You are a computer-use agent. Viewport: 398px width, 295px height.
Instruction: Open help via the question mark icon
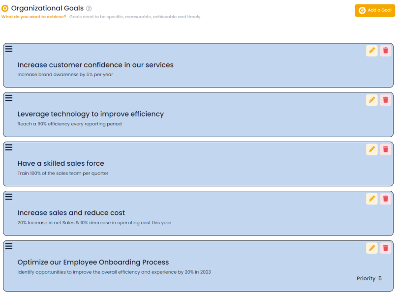pos(89,8)
